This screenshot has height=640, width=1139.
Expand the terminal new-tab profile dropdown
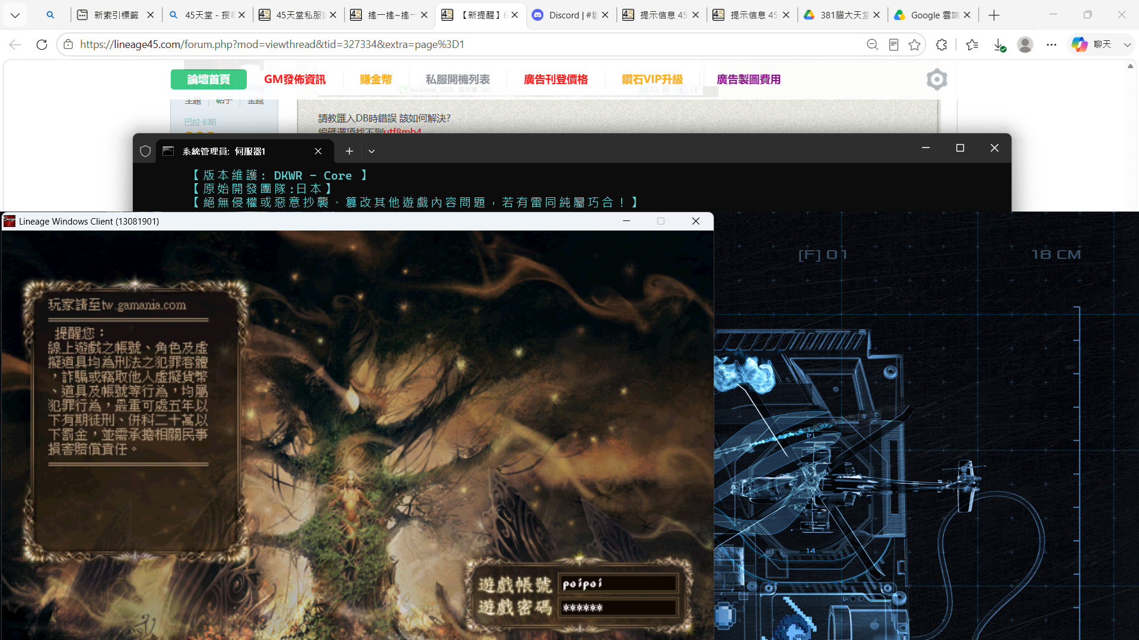(372, 151)
